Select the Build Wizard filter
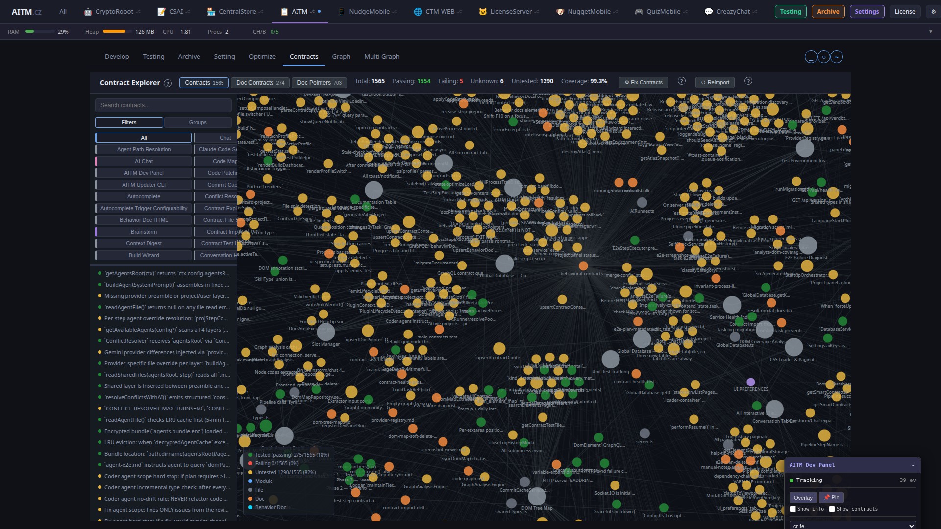The image size is (941, 529). click(144, 255)
